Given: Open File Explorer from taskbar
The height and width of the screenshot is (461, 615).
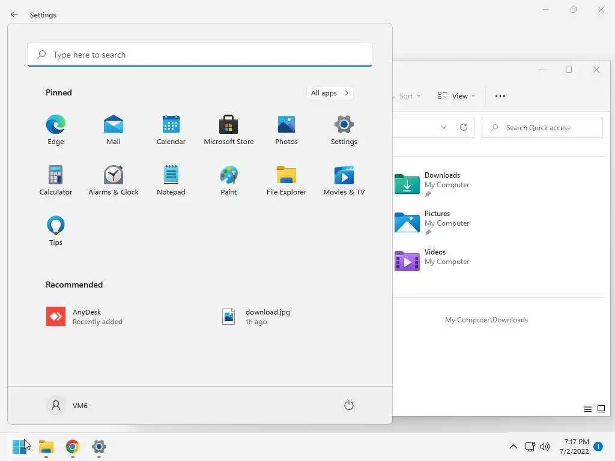Looking at the screenshot, I should tap(46, 447).
